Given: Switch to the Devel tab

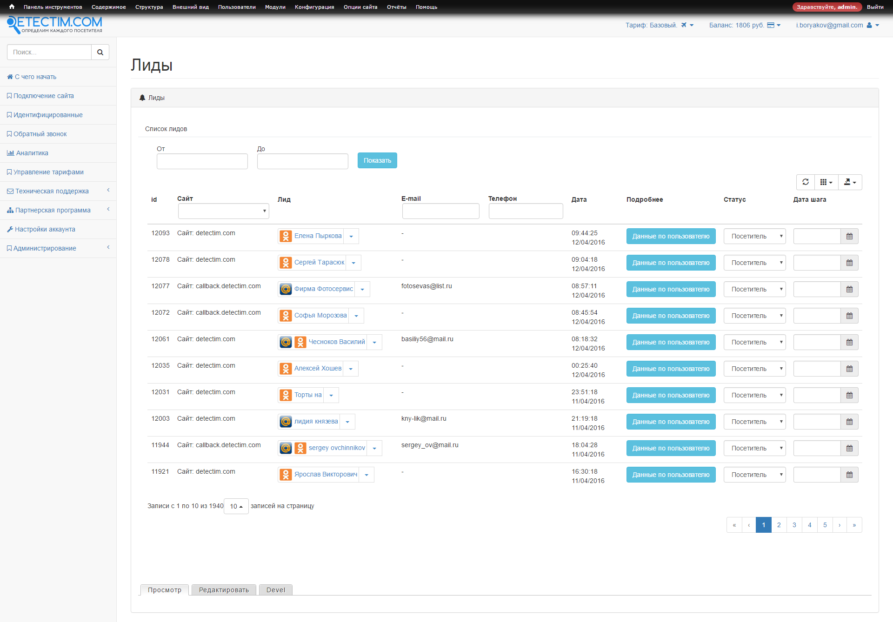Looking at the screenshot, I should 275,589.
